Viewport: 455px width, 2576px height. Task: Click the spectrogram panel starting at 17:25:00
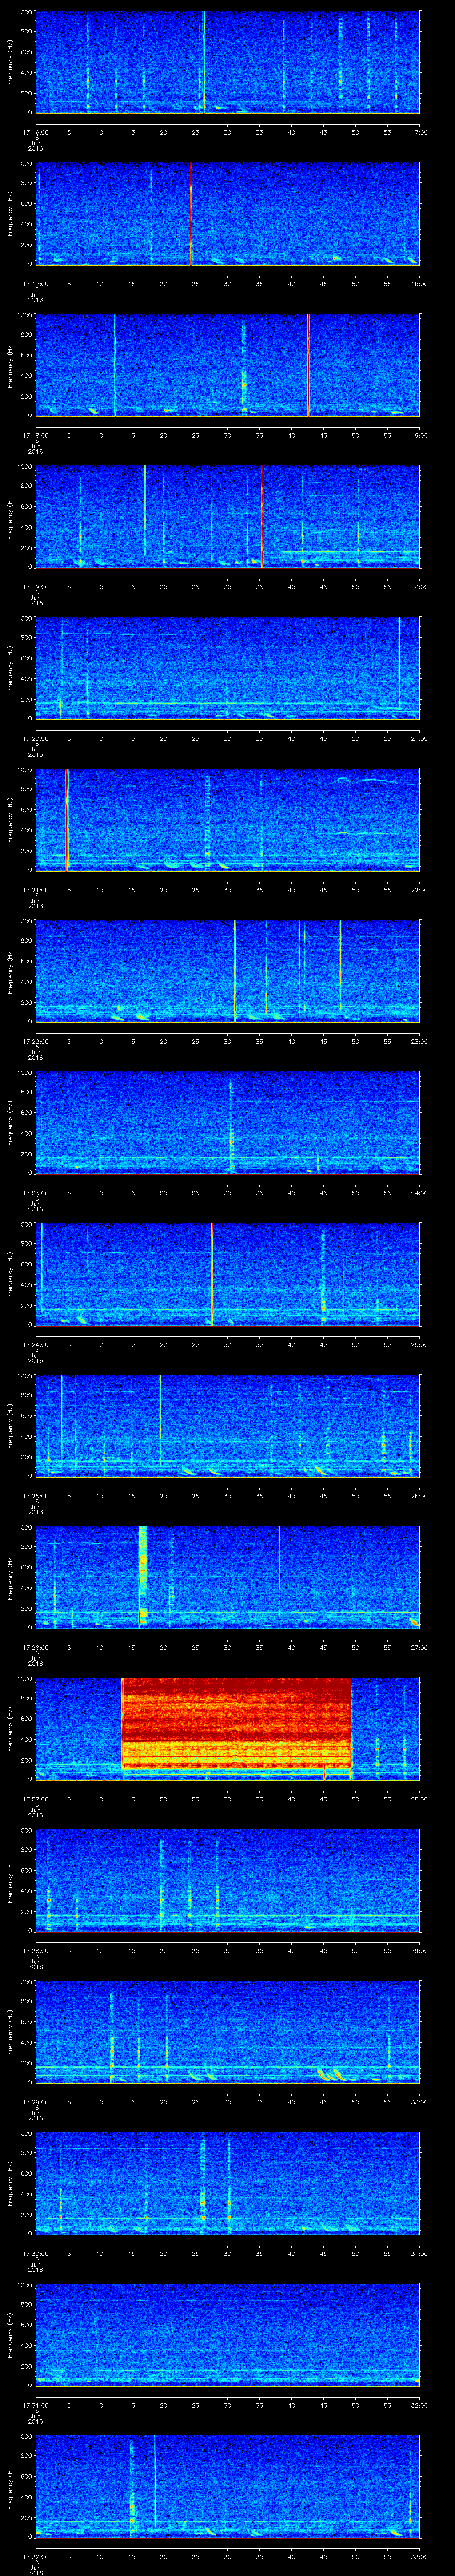tap(228, 1426)
